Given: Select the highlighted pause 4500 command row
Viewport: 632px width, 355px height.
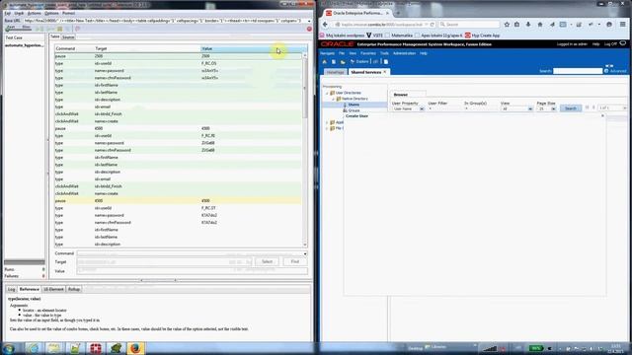Looking at the screenshot, I should 178,201.
